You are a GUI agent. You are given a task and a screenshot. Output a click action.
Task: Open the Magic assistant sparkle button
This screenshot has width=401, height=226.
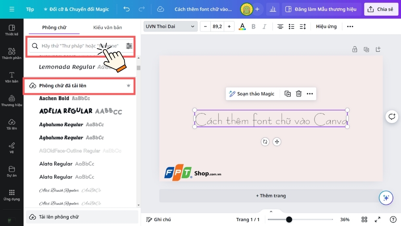(x=386, y=198)
